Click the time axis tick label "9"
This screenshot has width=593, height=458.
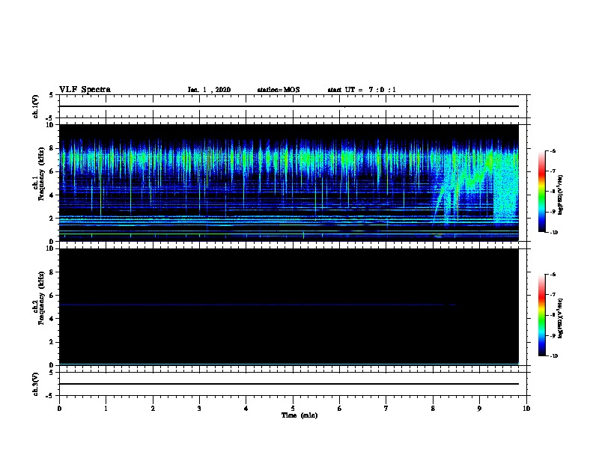[479, 409]
